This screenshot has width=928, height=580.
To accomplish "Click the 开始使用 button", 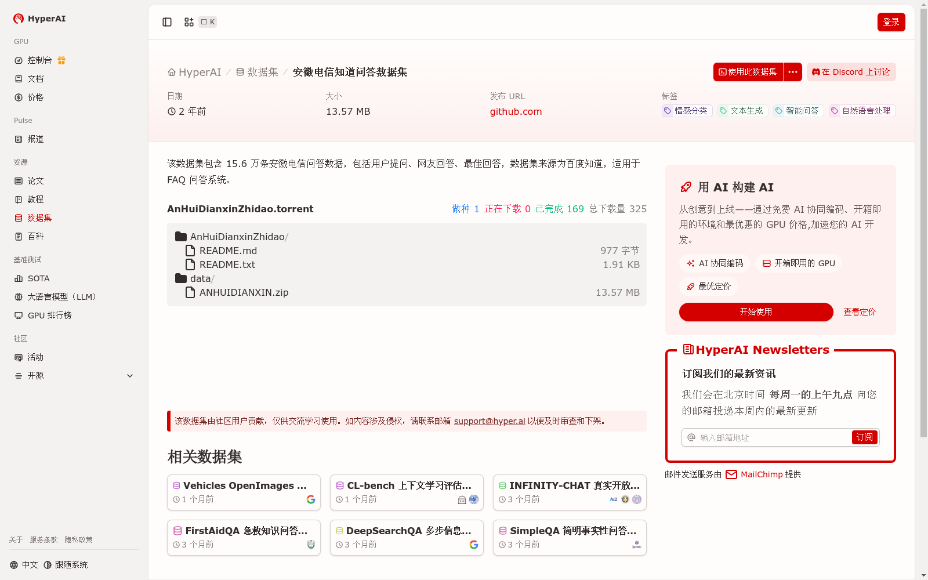I will pos(756,312).
